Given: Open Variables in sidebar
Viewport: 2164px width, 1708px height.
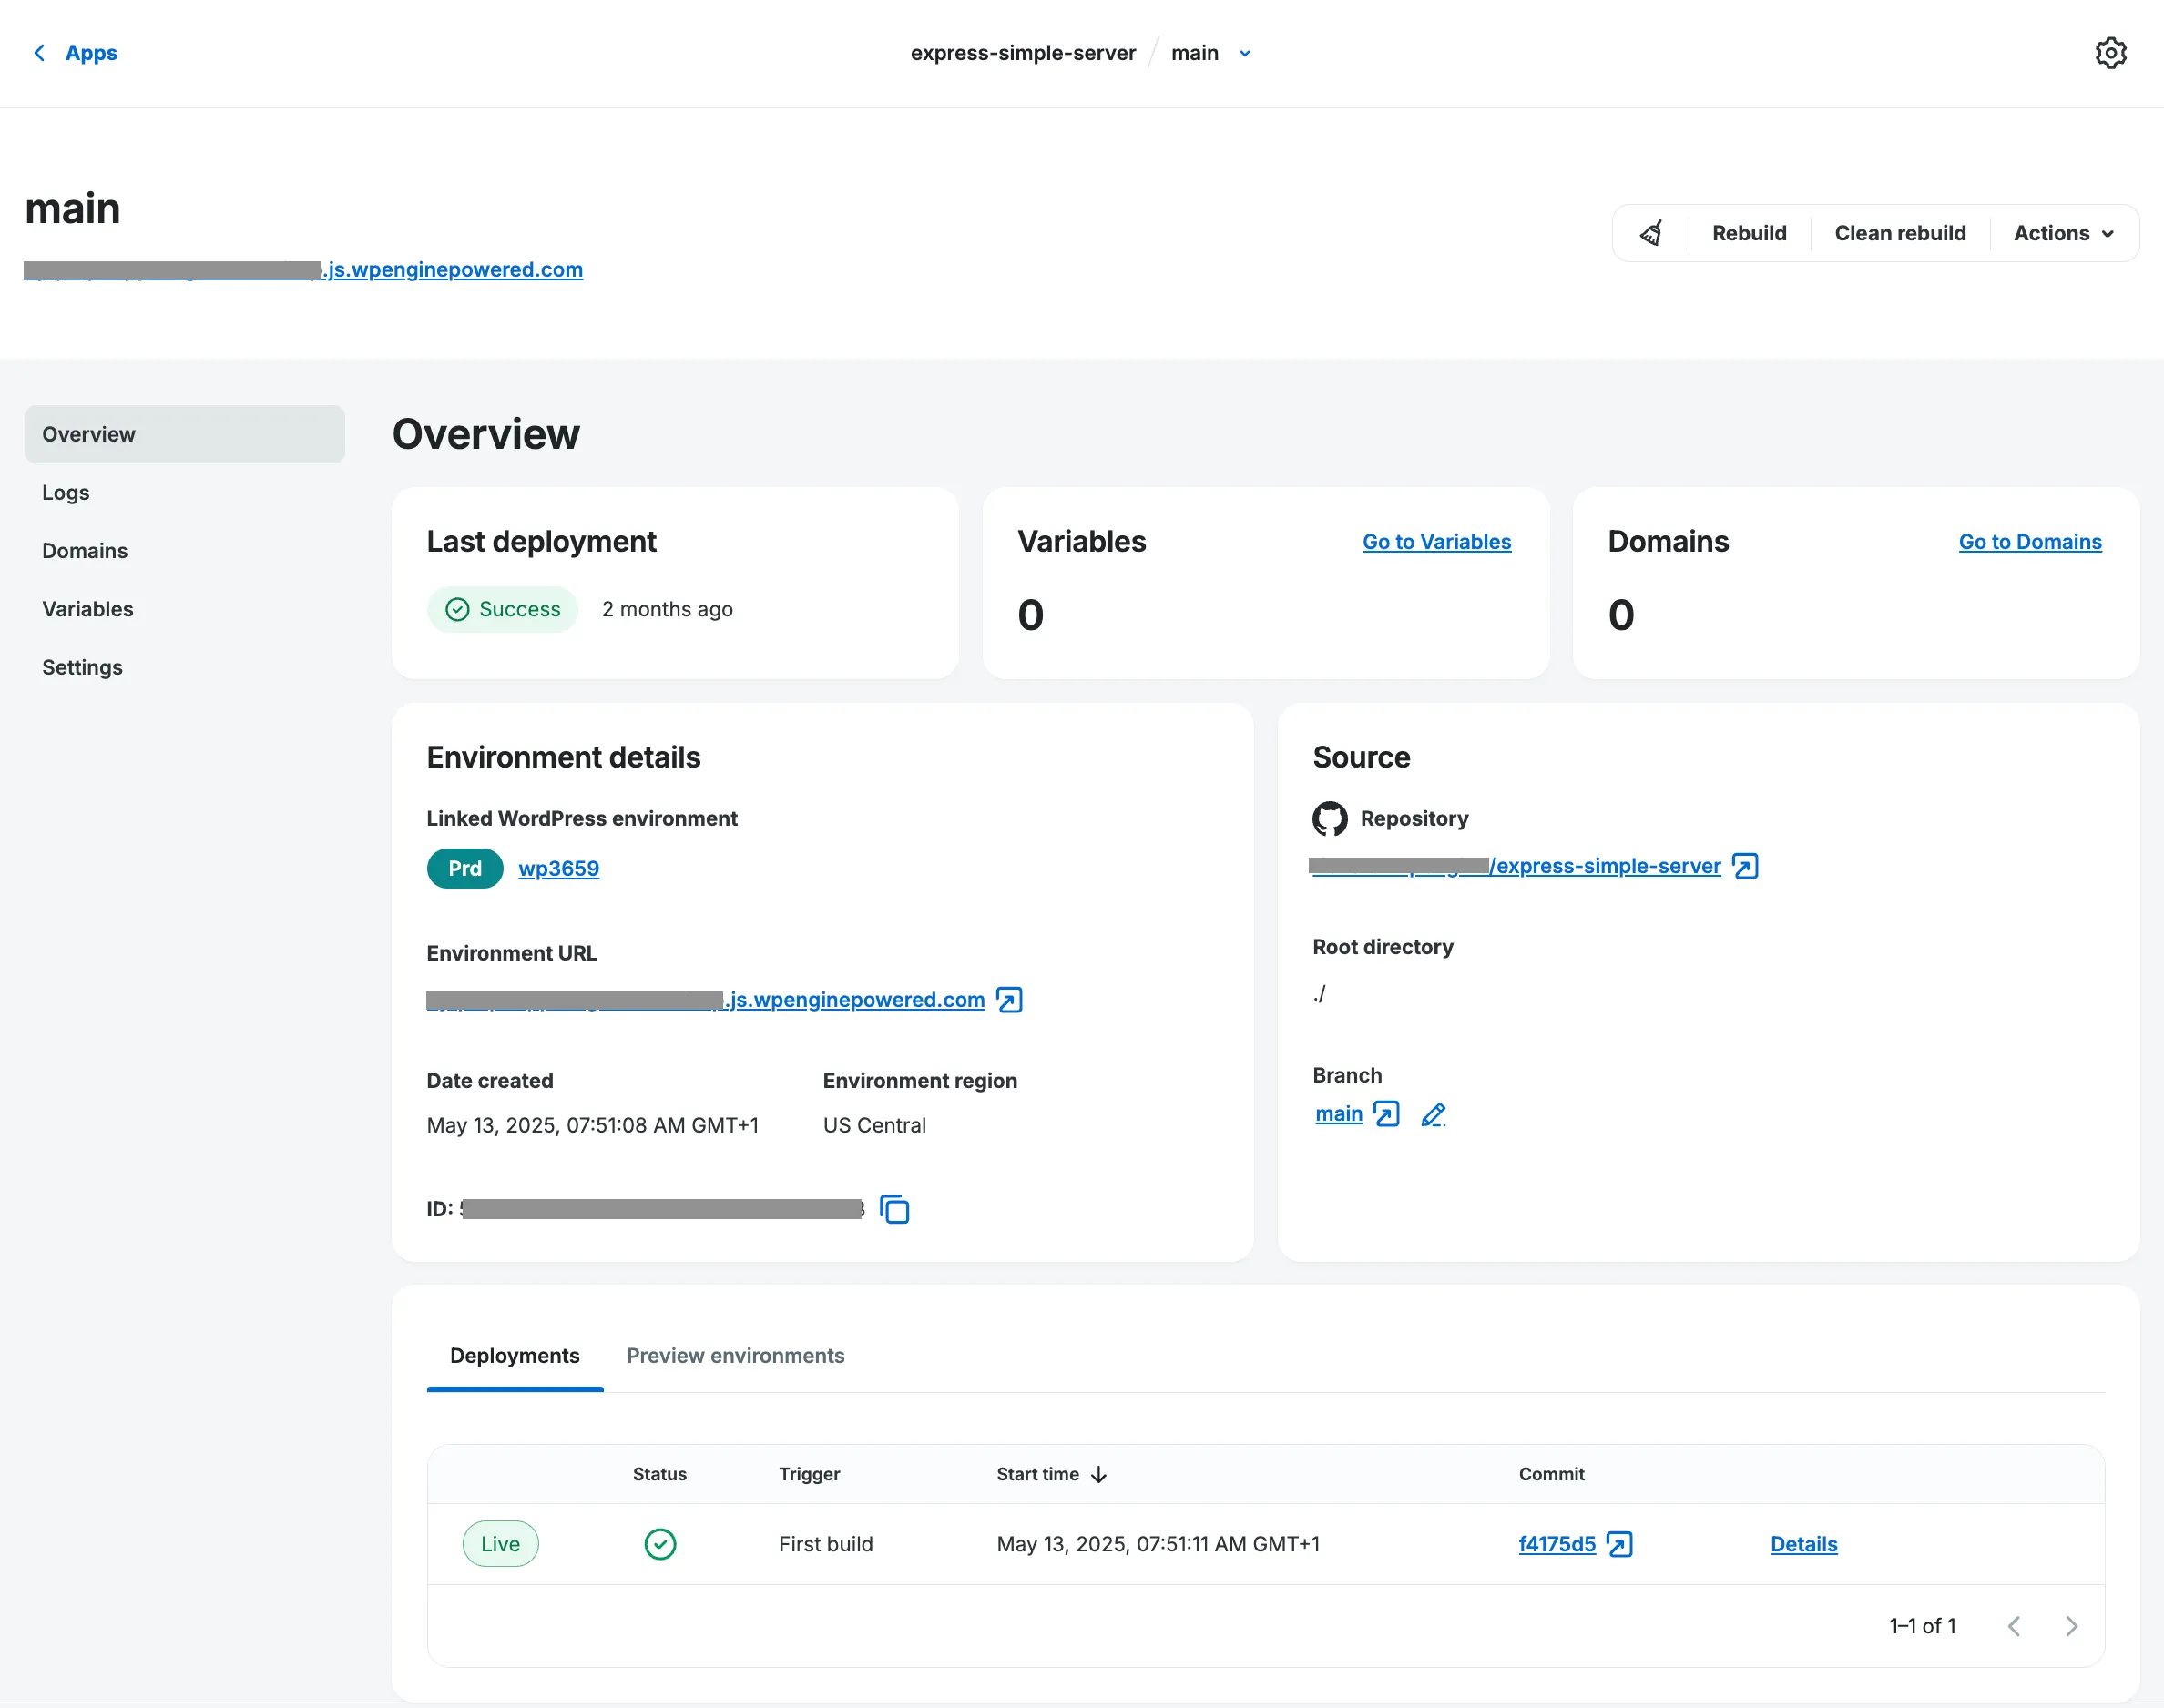Looking at the screenshot, I should pos(88,609).
